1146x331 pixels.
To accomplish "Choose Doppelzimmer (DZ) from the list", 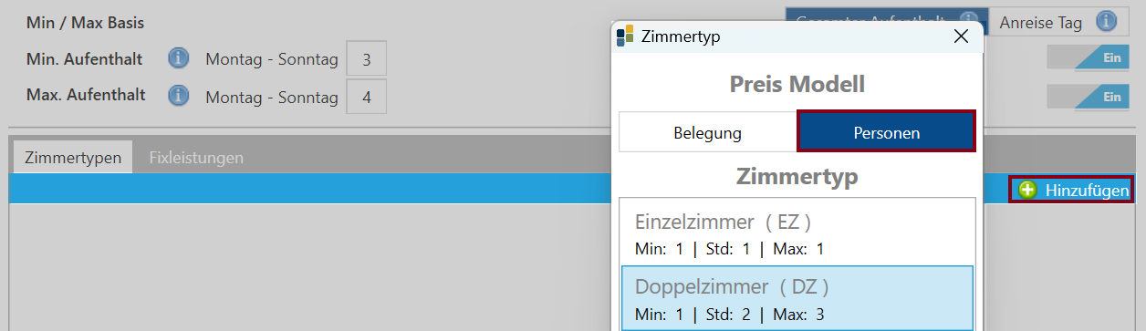I will coord(797,298).
